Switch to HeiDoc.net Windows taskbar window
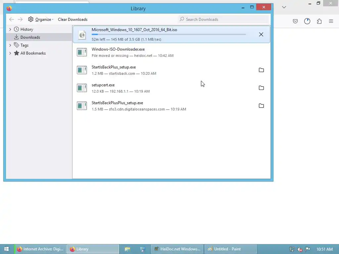The width and height of the screenshot is (339, 254). pyautogui.click(x=177, y=249)
